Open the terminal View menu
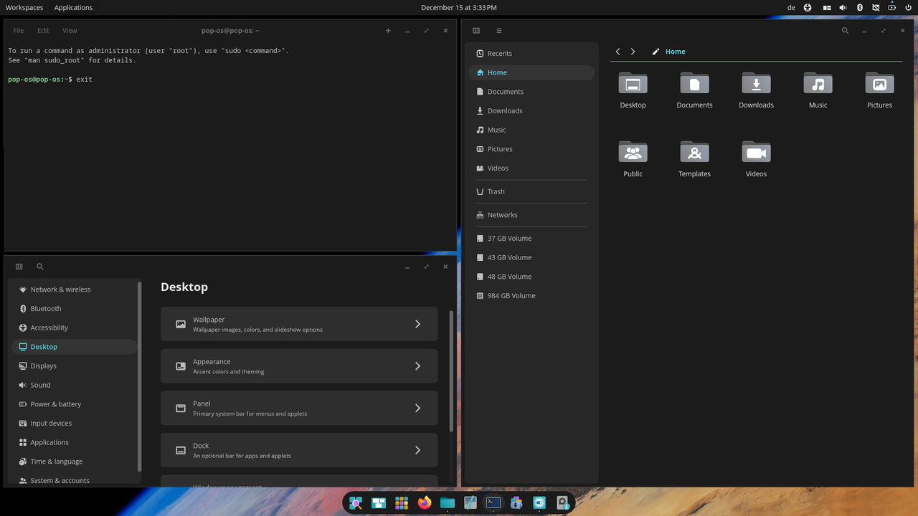The height and width of the screenshot is (516, 918). pyautogui.click(x=70, y=31)
